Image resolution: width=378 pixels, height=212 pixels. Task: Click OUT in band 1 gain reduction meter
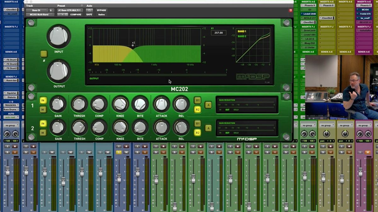[x=227, y=110]
